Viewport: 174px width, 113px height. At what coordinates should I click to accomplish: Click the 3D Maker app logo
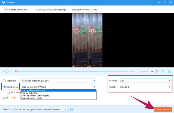tap(3, 2)
